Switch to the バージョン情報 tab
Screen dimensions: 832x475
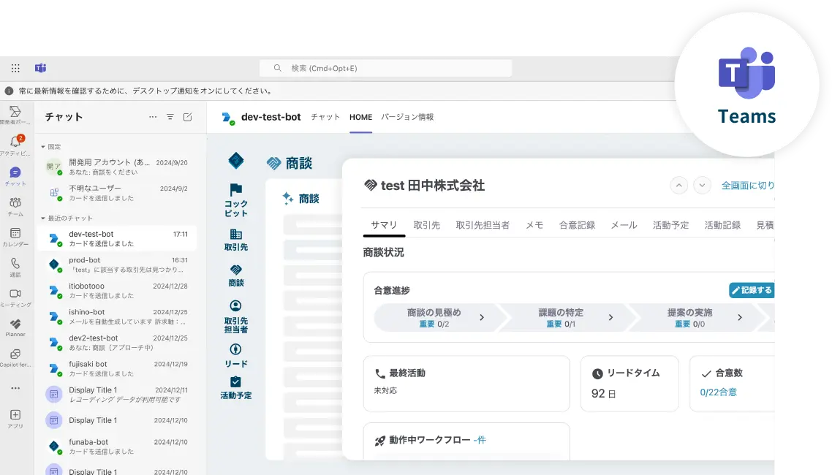(x=407, y=117)
